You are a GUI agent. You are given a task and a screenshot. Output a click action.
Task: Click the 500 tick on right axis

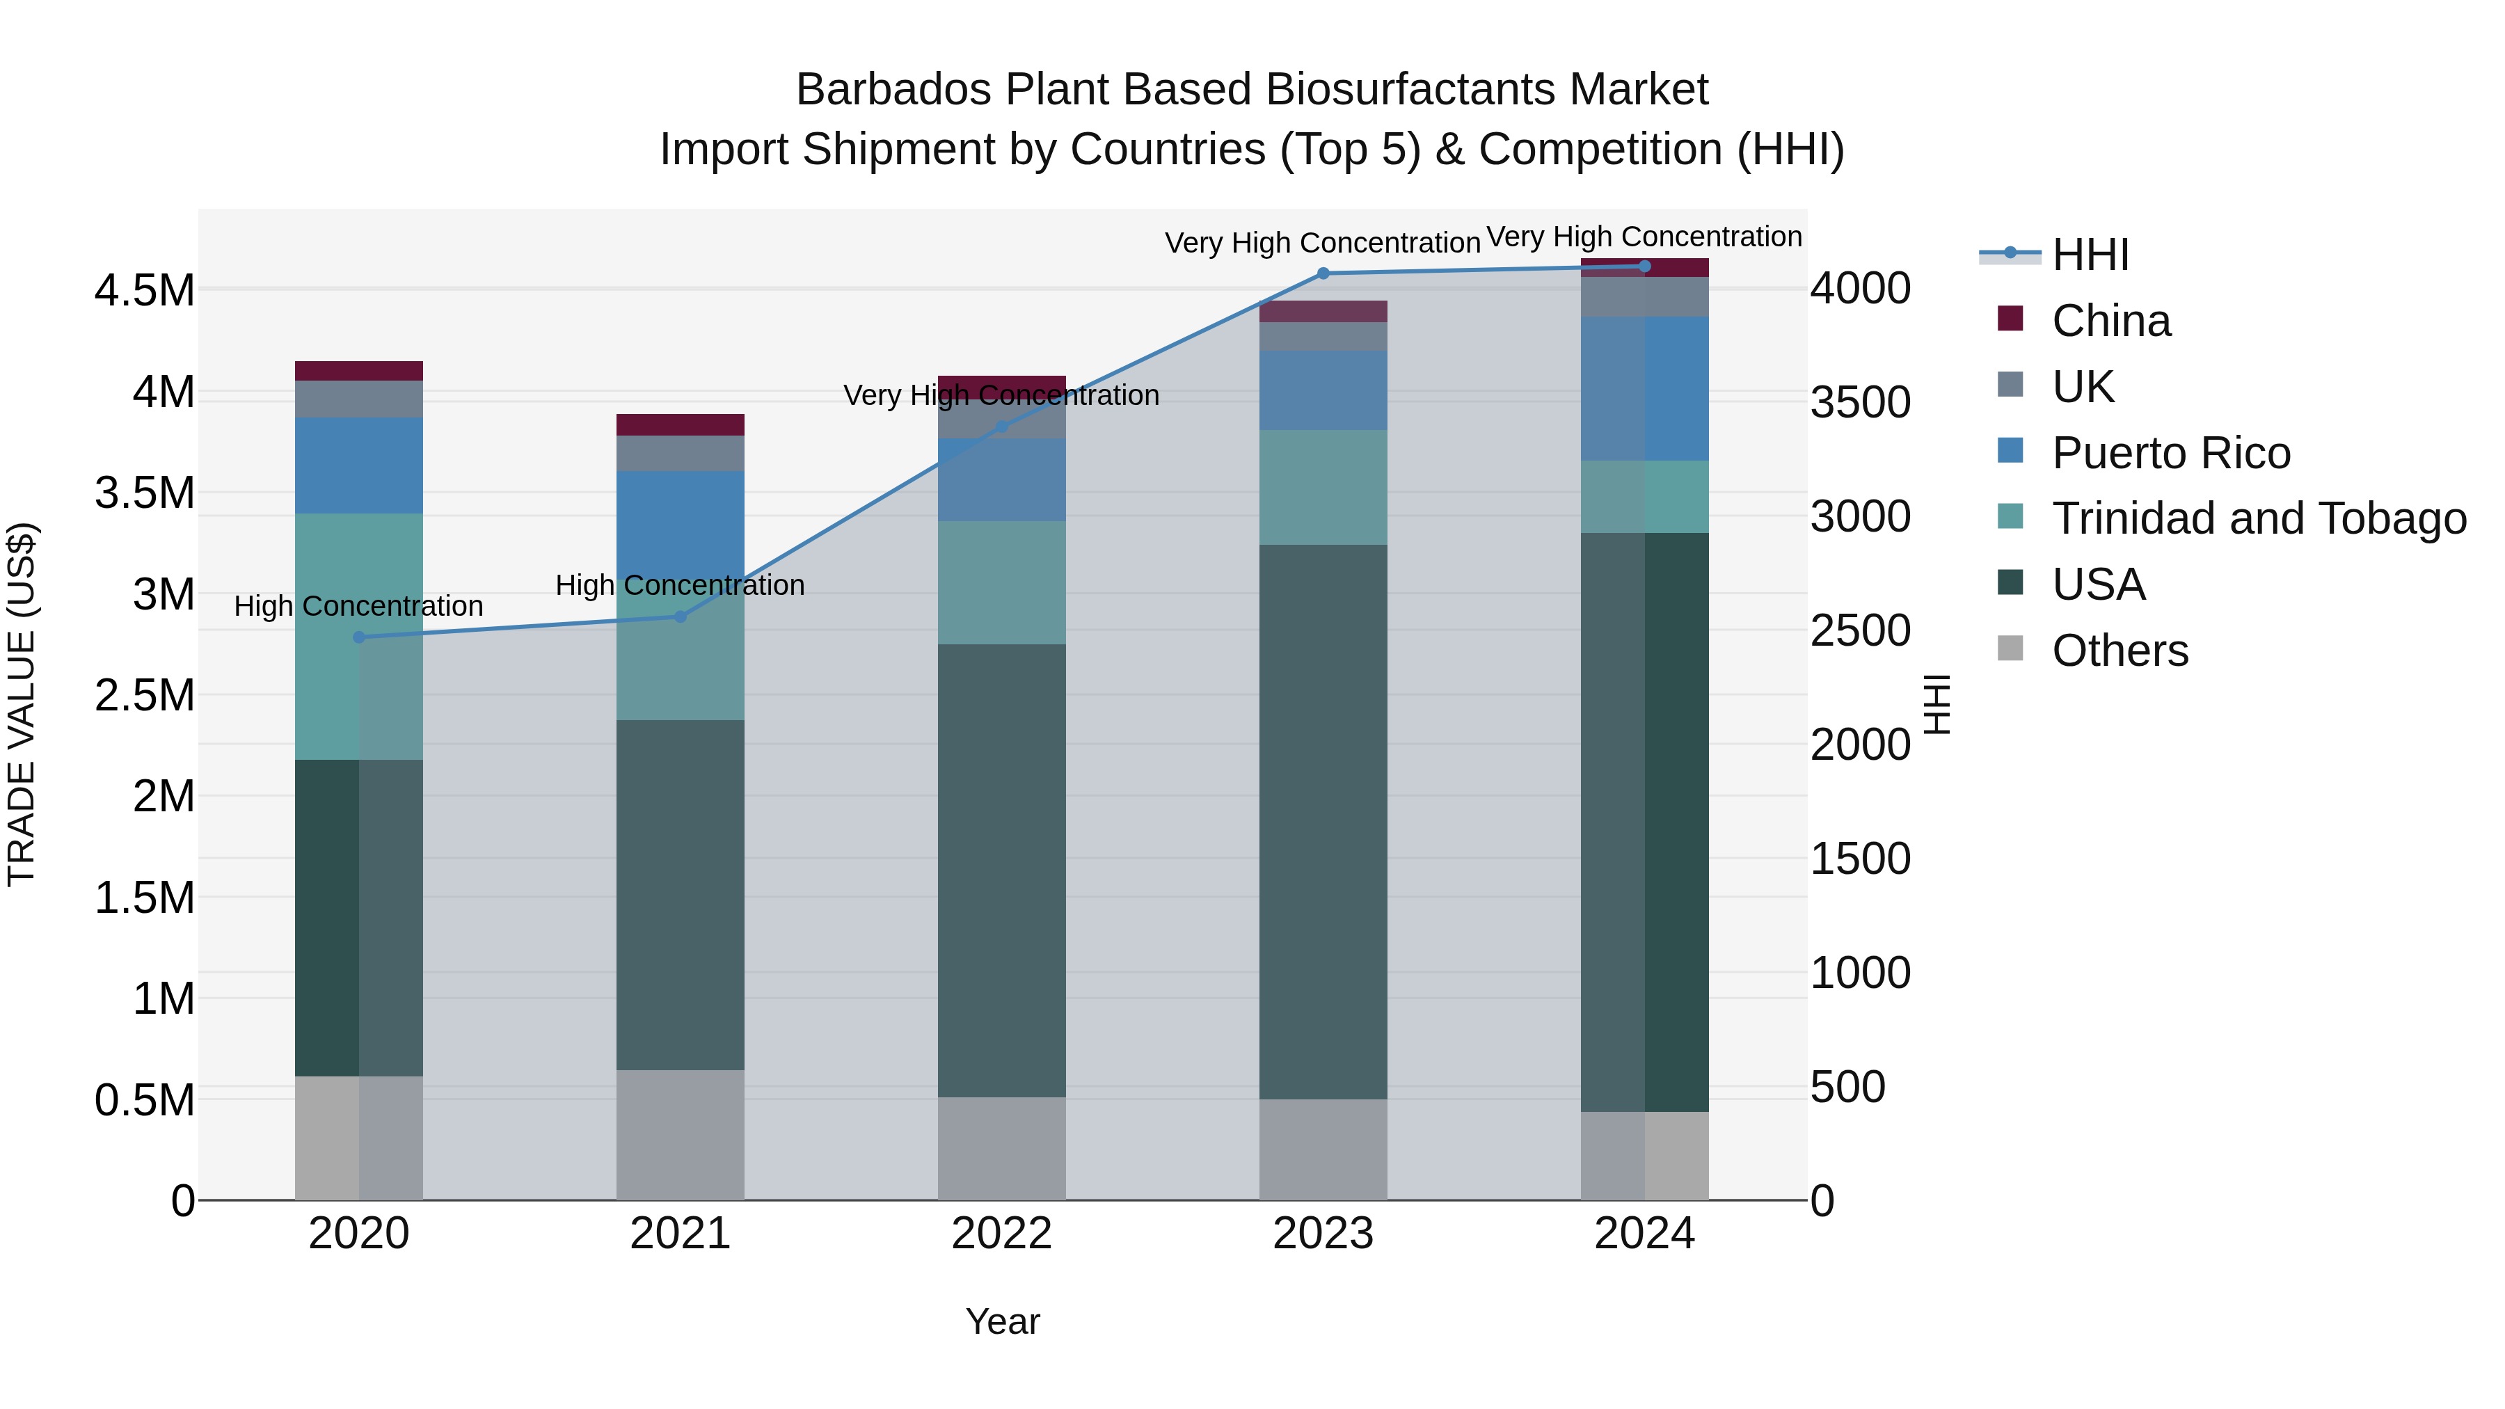tap(1849, 1087)
